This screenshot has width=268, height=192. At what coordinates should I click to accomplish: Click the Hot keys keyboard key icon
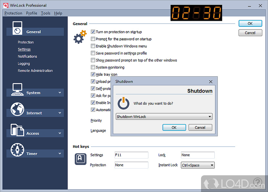tap(80, 159)
